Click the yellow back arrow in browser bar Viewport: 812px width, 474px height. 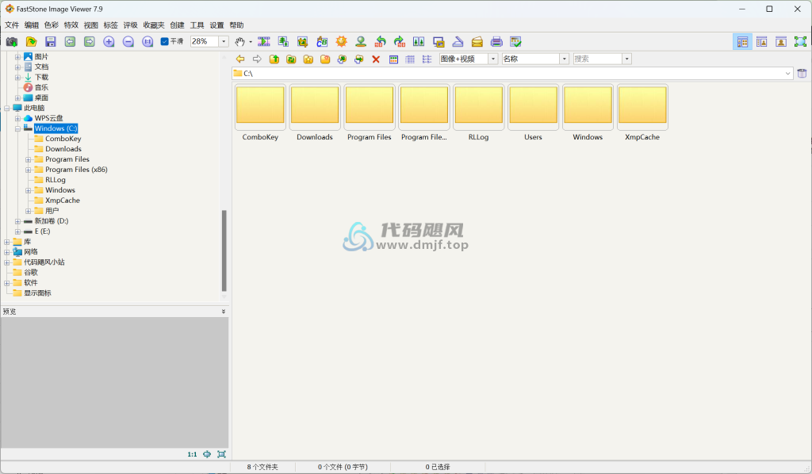[239, 59]
